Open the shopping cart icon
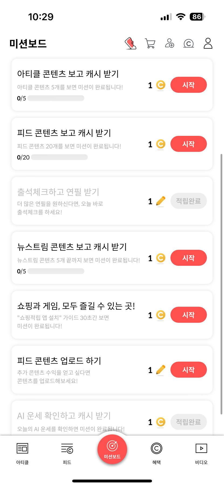Screen dimensions: 224x487 point(150,43)
